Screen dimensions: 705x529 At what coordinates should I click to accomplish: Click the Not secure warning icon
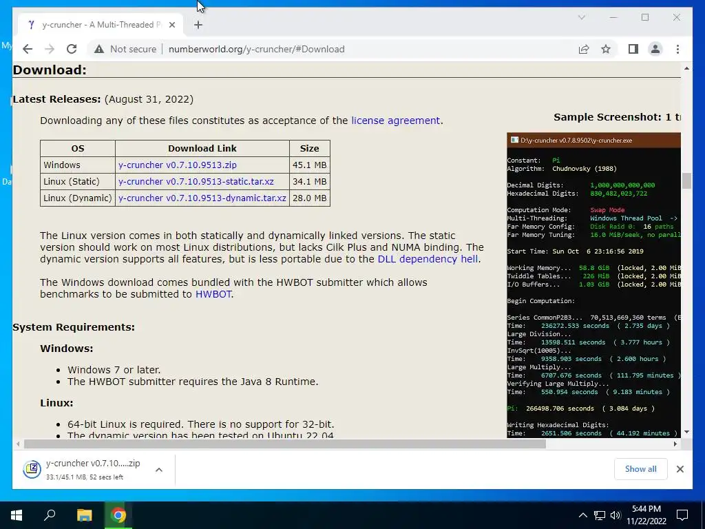[99, 49]
